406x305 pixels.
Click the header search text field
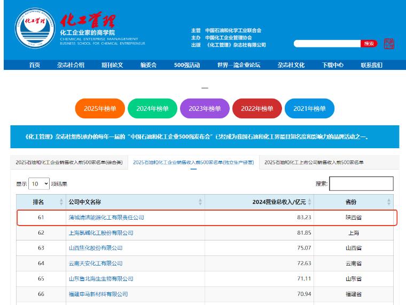pos(327,44)
